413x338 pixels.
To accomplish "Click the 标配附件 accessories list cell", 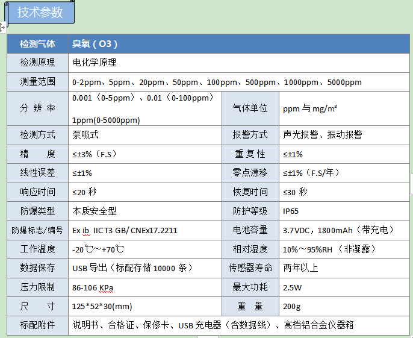I will 213,325.
